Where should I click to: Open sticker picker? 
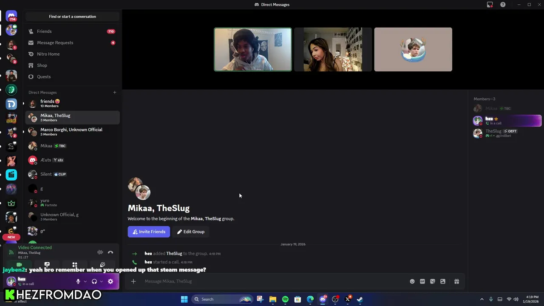(433, 281)
